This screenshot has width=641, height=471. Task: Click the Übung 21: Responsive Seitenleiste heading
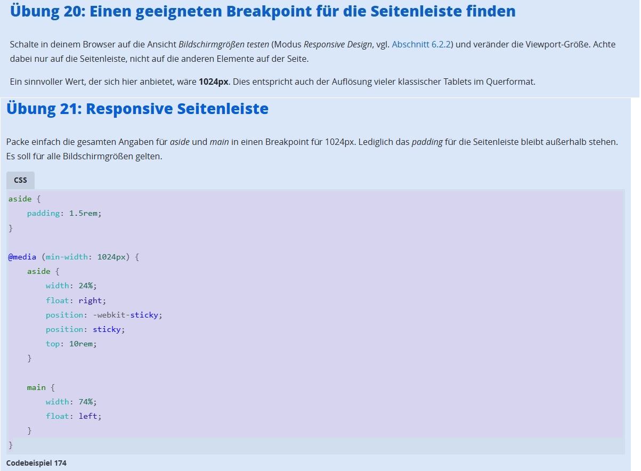[137, 109]
